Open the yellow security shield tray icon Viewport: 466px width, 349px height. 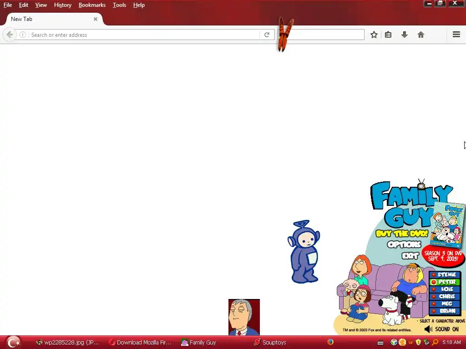click(x=419, y=343)
